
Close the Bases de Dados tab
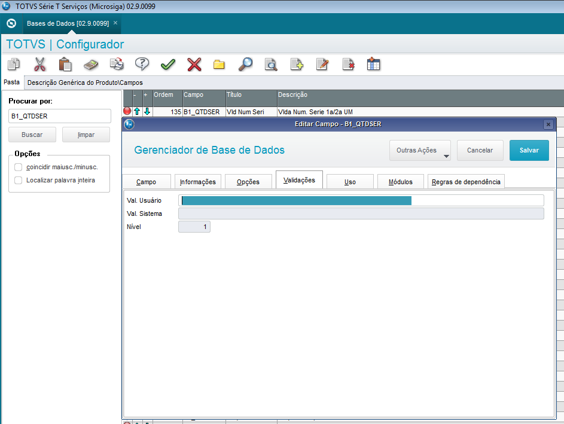tap(115, 23)
